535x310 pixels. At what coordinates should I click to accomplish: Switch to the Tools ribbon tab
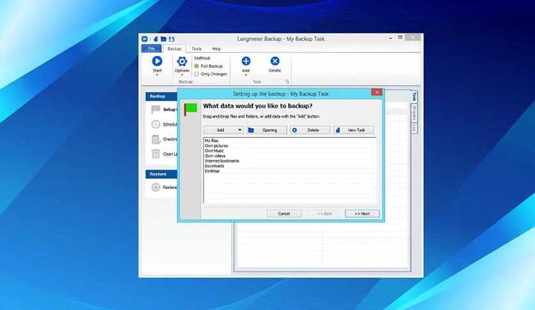pyautogui.click(x=196, y=49)
